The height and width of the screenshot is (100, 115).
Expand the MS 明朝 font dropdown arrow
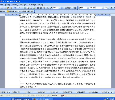click(x=102, y=8)
